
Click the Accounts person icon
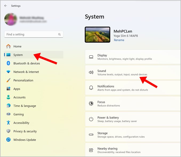8,97
